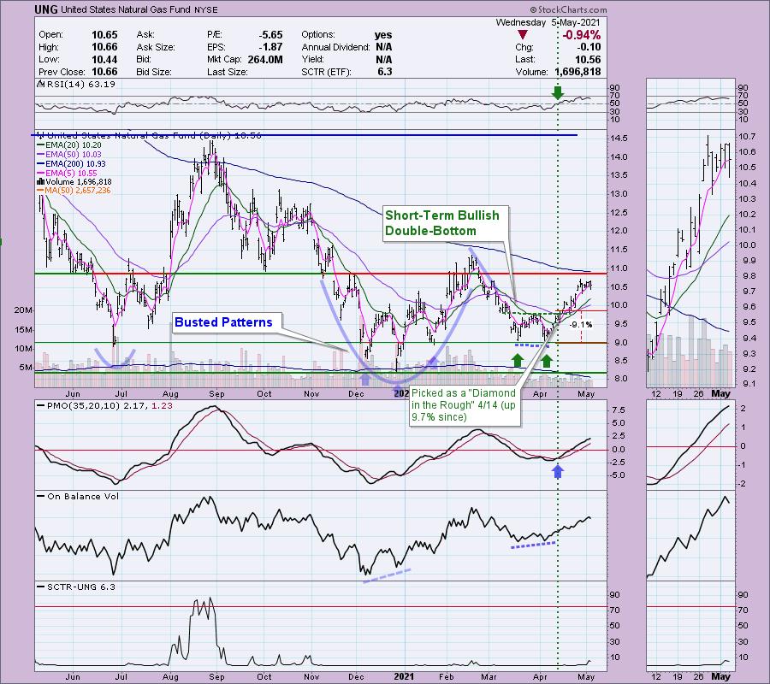Image resolution: width=770 pixels, height=684 pixels.
Task: Click the 'Busted Patterns' annotation box
Action: 227,322
